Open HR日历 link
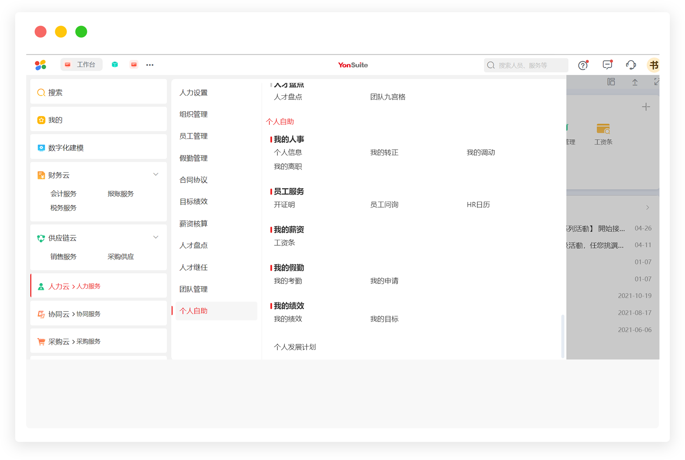 point(478,205)
